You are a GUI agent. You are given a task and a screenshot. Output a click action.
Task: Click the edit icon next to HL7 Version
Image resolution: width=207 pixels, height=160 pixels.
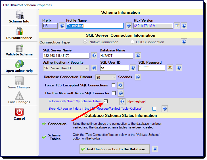177,26
